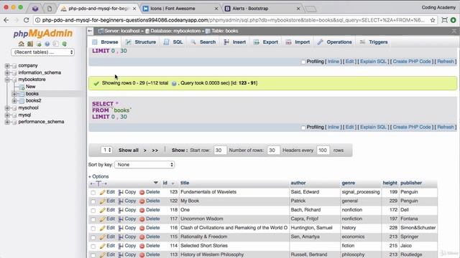Click the Copy icon for row 122
Viewport: 460px width, 258px height.
(121, 201)
